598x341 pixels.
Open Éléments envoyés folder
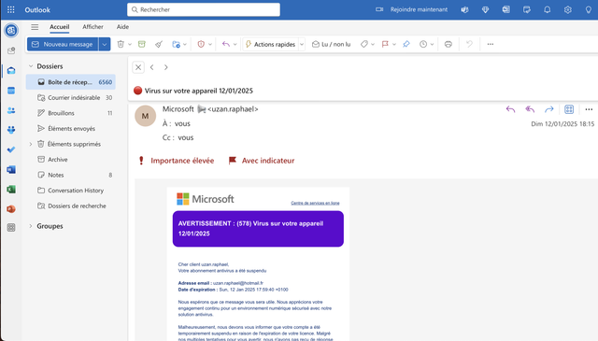[71, 129]
